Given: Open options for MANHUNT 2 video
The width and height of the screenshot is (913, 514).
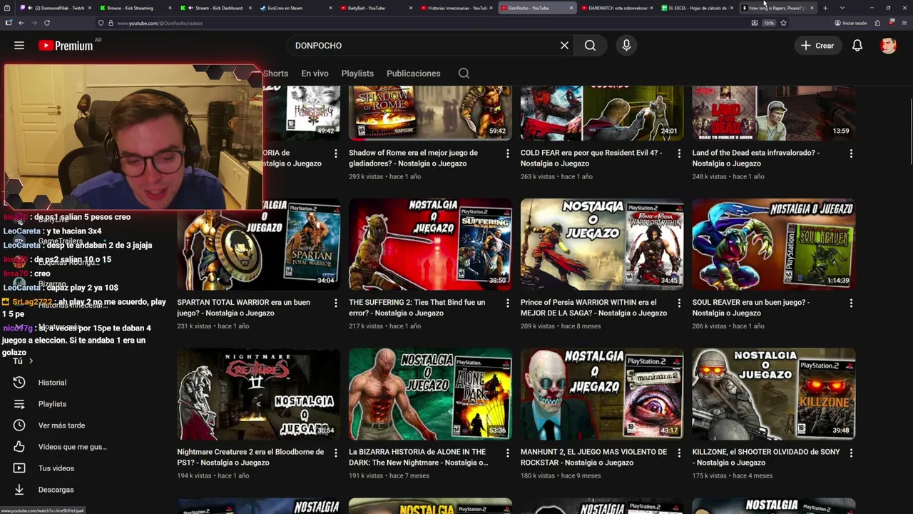Looking at the screenshot, I should (679, 453).
